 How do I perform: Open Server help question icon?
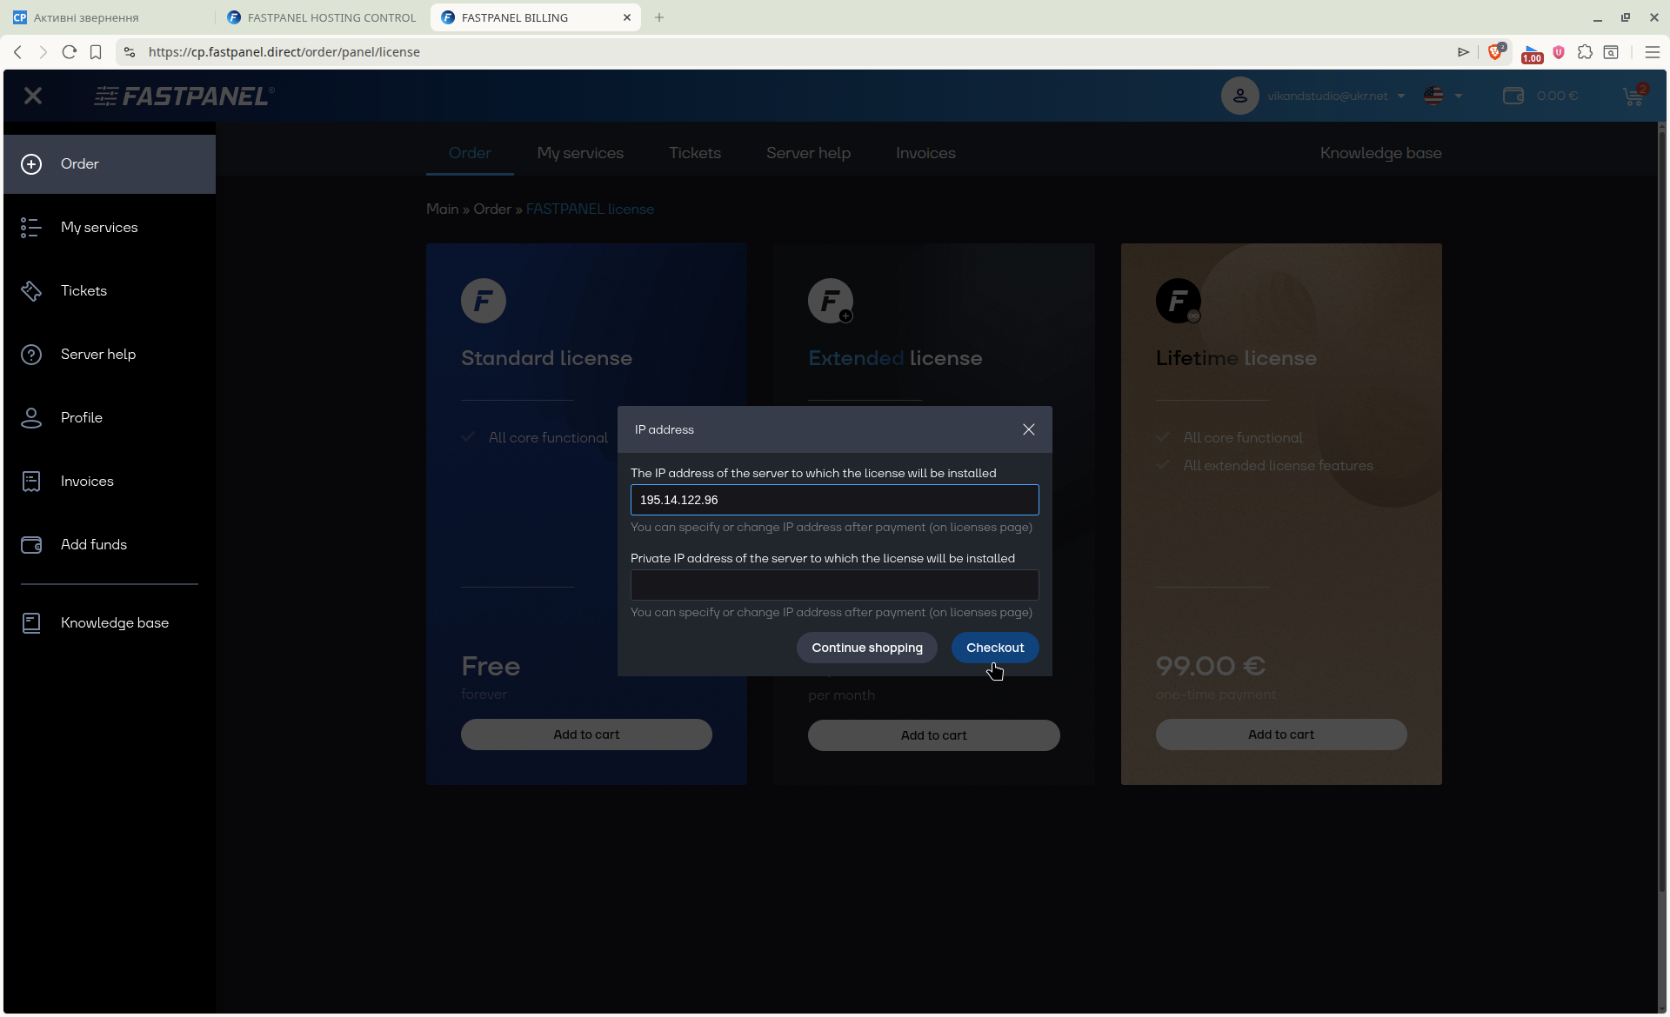click(x=31, y=355)
